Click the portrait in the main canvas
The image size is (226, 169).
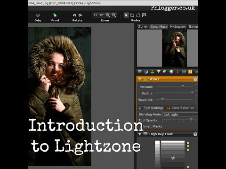pos(60,96)
